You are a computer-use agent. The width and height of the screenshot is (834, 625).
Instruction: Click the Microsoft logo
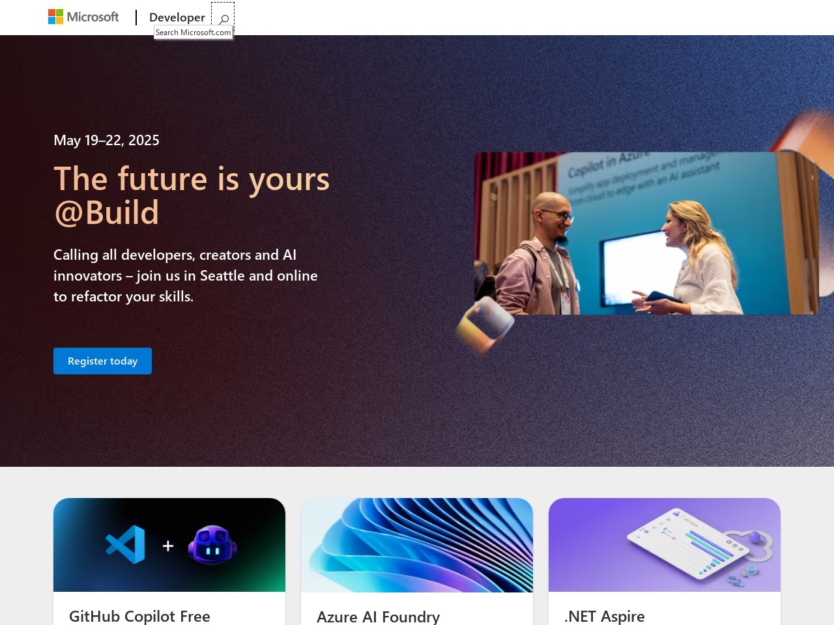[83, 17]
